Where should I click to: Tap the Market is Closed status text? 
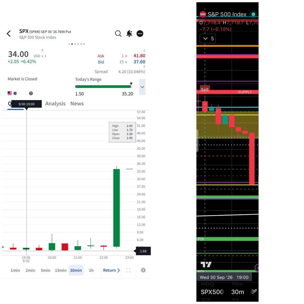pyautogui.click(x=22, y=79)
